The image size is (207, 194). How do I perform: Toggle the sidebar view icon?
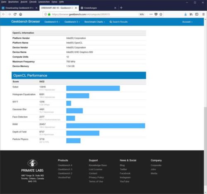click(x=197, y=14)
